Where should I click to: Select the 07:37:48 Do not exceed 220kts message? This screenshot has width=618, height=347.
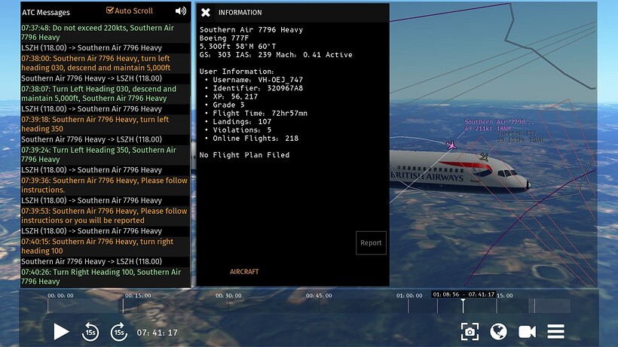tap(106, 32)
